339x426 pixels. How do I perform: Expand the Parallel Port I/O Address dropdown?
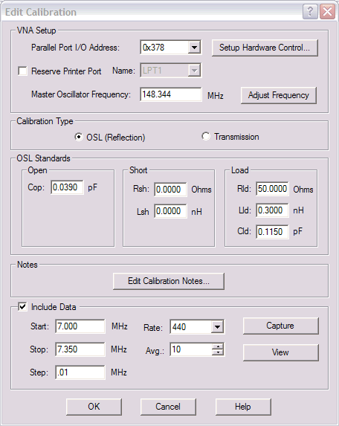(194, 48)
